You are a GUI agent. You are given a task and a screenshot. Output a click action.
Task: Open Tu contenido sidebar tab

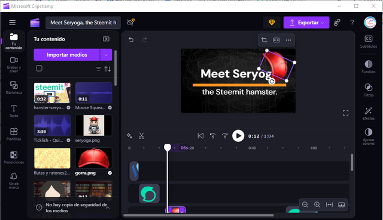14,41
